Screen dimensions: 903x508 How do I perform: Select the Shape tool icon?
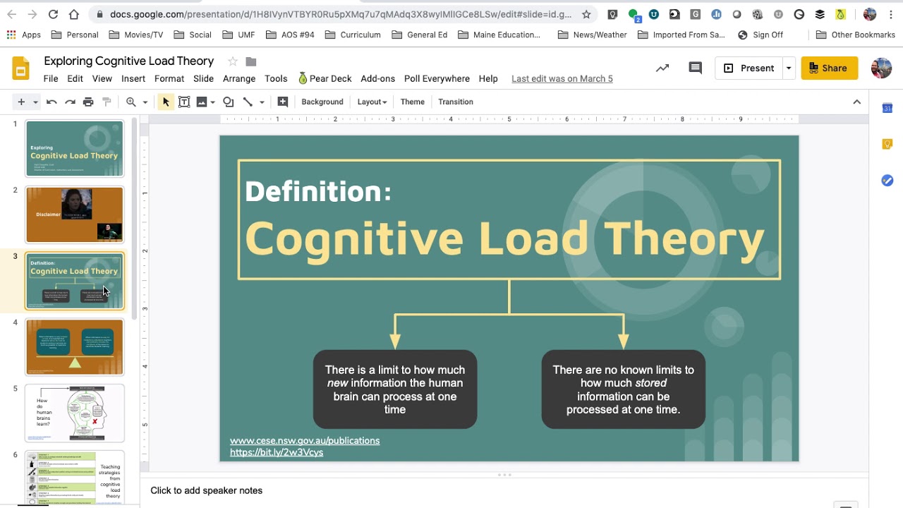228,102
